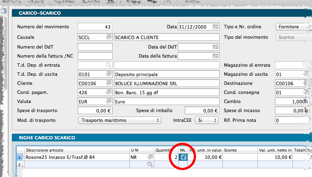Select the Spese di trasporto amount field

pos(95,111)
